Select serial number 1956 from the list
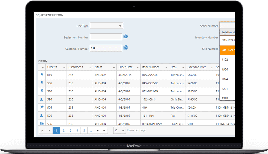 227,69
